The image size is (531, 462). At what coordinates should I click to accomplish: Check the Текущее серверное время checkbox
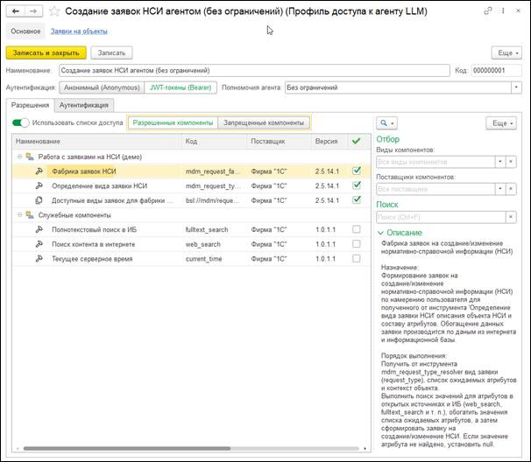357,258
